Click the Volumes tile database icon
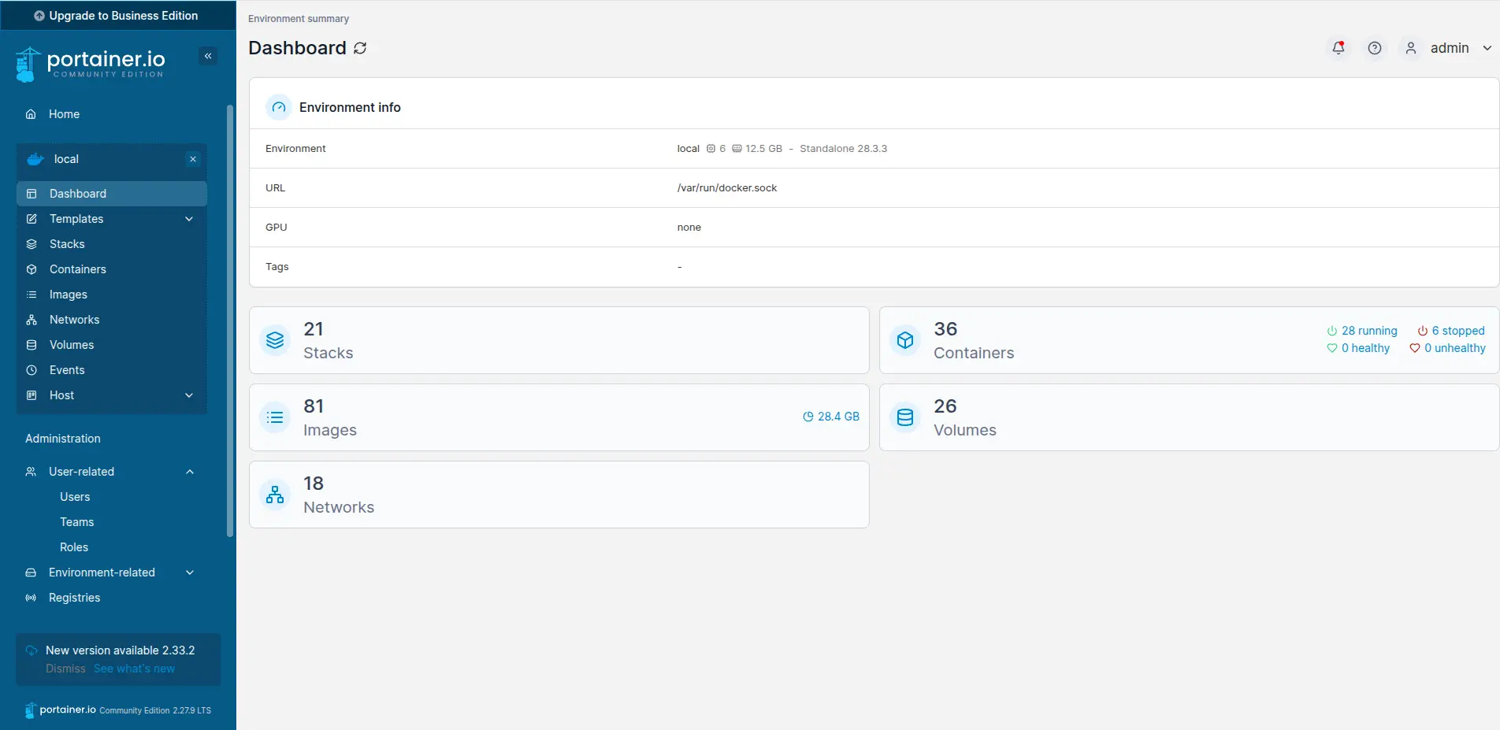 pos(905,417)
